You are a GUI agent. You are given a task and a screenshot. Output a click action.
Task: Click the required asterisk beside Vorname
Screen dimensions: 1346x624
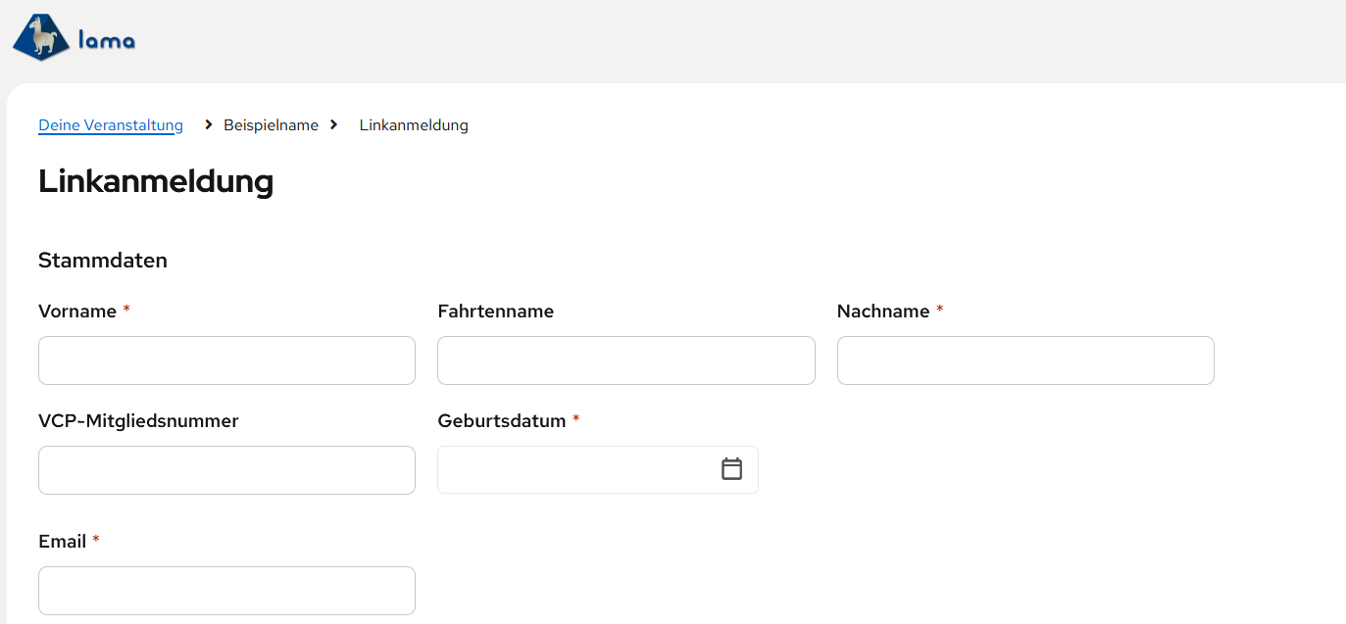tap(125, 310)
